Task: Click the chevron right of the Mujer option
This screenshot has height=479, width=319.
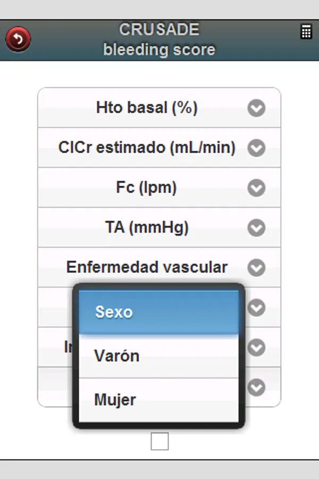Action: tap(256, 387)
